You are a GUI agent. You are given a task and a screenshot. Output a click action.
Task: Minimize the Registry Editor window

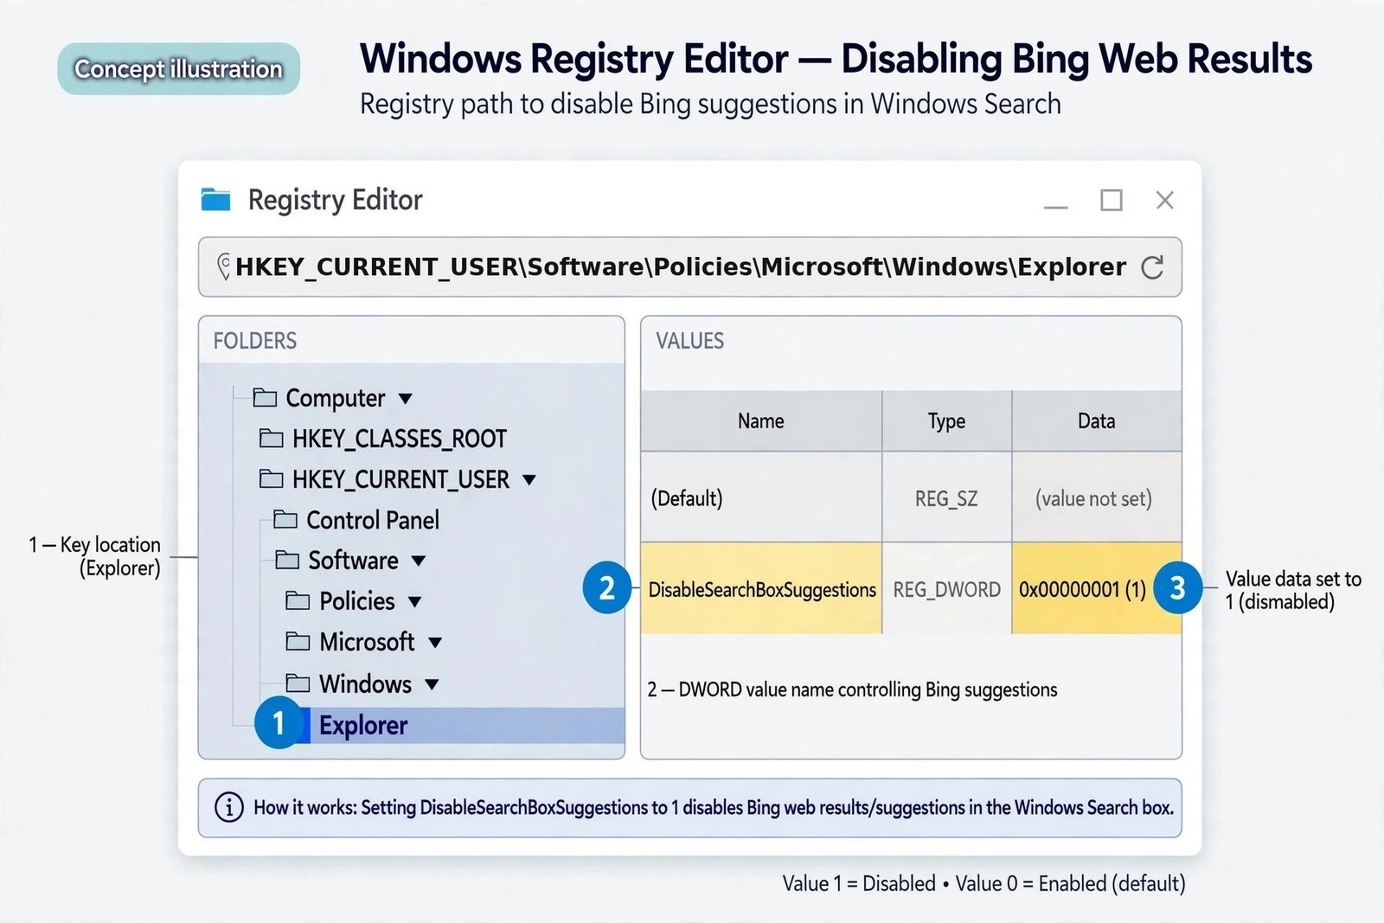tap(1055, 207)
